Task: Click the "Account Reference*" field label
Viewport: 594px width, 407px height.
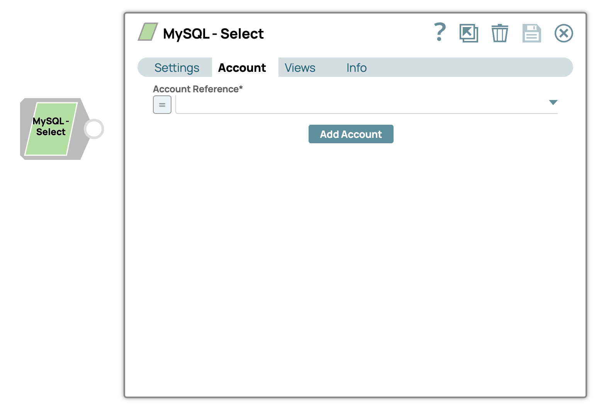Action: coord(198,89)
